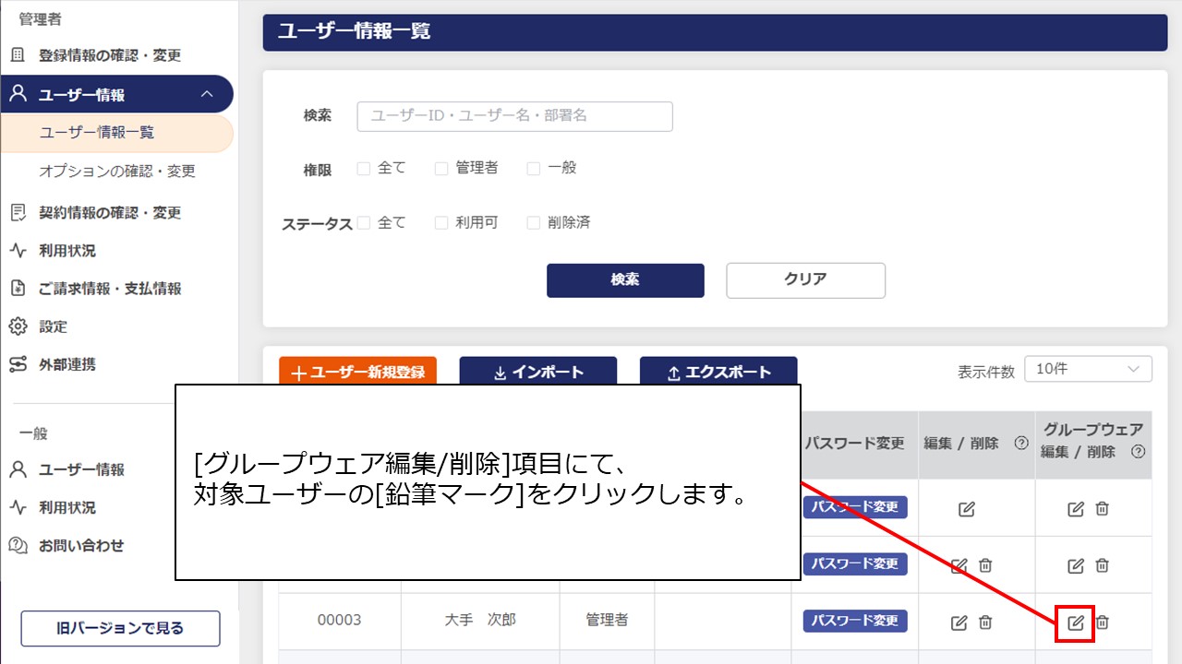Screen dimensions: 1182x664
Task: Open 利用状況 under the 管理者 section
Action: click(x=66, y=251)
